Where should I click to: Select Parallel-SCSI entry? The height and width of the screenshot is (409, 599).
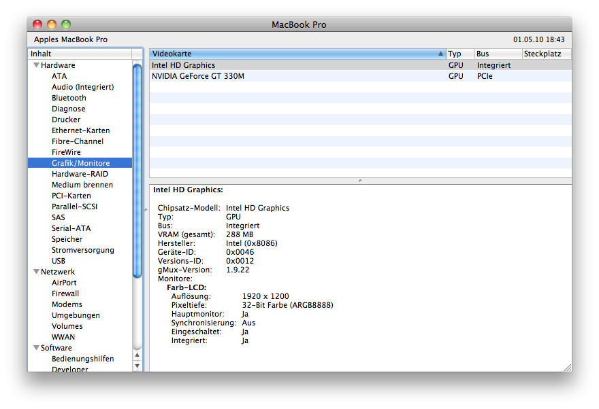[74, 207]
